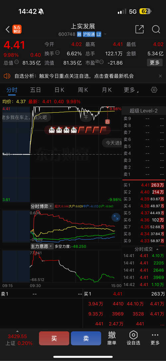166x361 pixels.
Task: Open chart settings gear icon
Action: click(x=154, y=90)
